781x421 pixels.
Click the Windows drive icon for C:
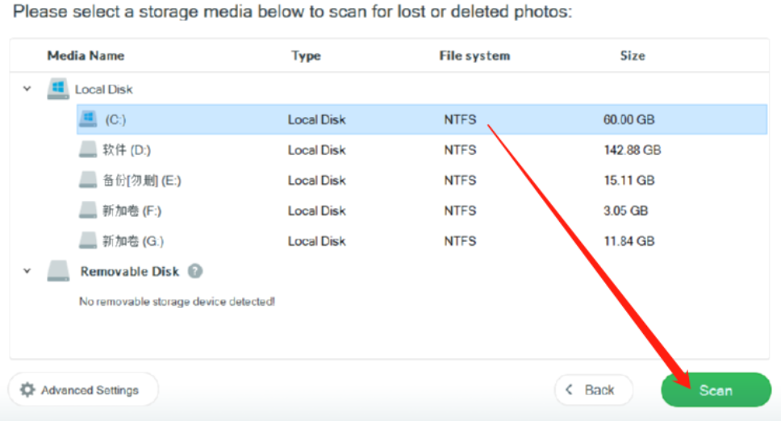[88, 119]
